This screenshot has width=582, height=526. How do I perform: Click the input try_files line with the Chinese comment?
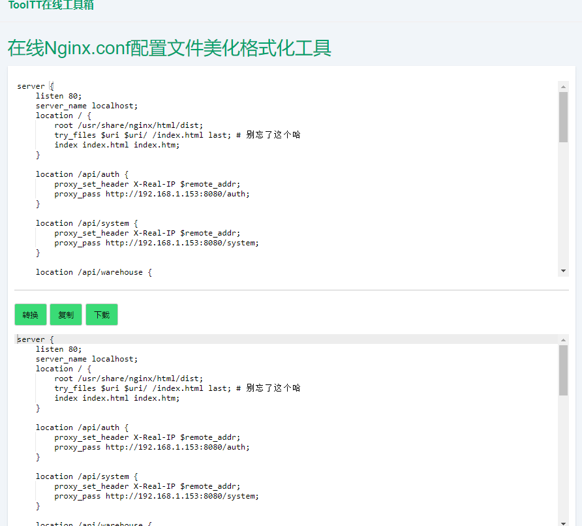click(177, 135)
